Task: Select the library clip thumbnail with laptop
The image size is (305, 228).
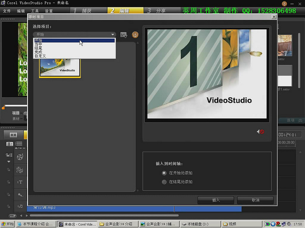Action: coord(285,46)
